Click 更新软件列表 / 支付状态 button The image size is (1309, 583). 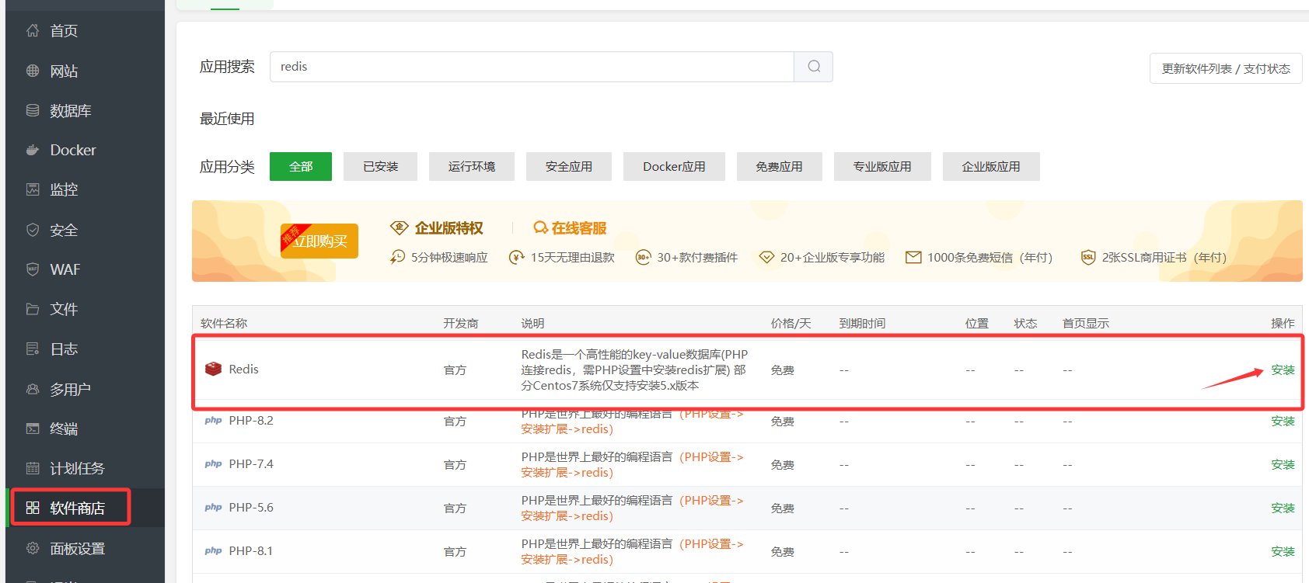pyautogui.click(x=1225, y=68)
